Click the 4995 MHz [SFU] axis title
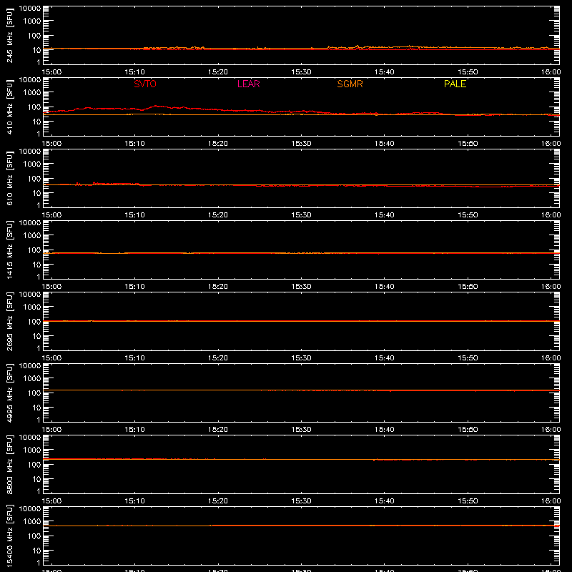This screenshot has width=572, height=572. (9, 393)
